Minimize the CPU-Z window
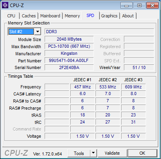 [x=126, y=6]
